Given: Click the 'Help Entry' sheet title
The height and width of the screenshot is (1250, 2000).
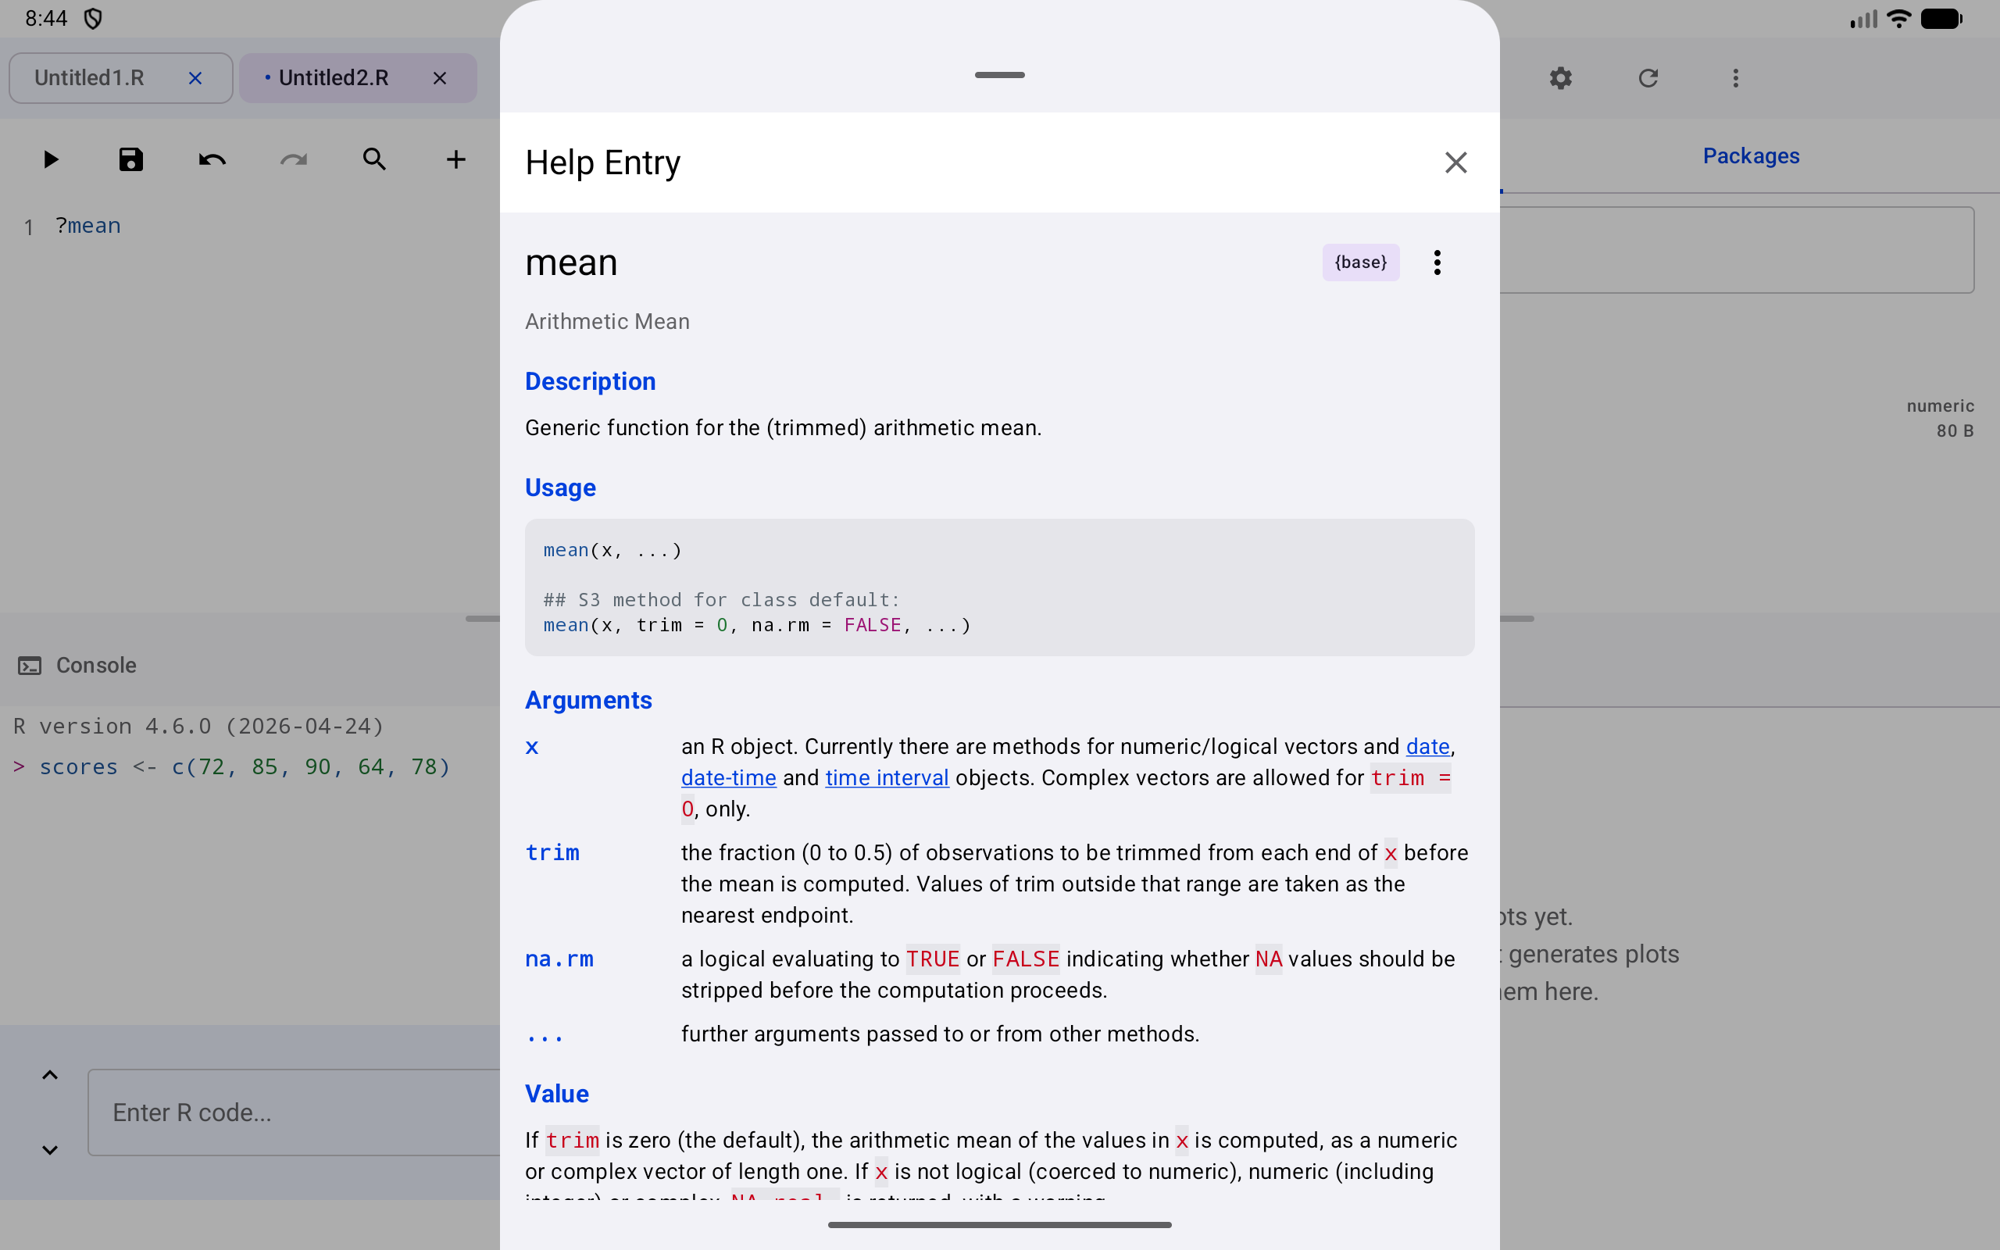Looking at the screenshot, I should pyautogui.click(x=602, y=162).
